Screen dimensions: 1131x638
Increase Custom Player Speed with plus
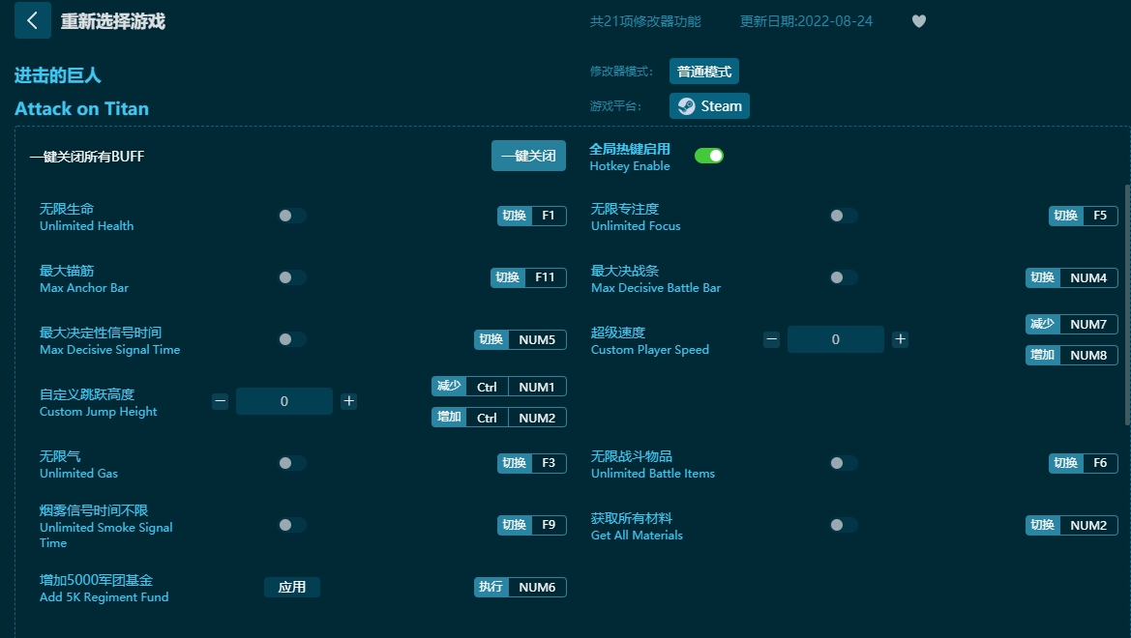(x=900, y=339)
